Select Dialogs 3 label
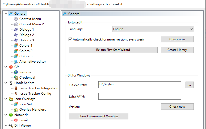 pyautogui.click(x=27, y=40)
